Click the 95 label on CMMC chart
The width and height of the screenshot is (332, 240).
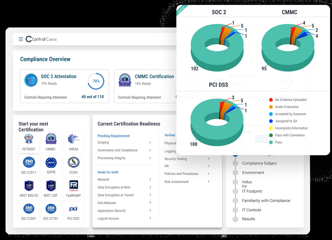pos(264,68)
